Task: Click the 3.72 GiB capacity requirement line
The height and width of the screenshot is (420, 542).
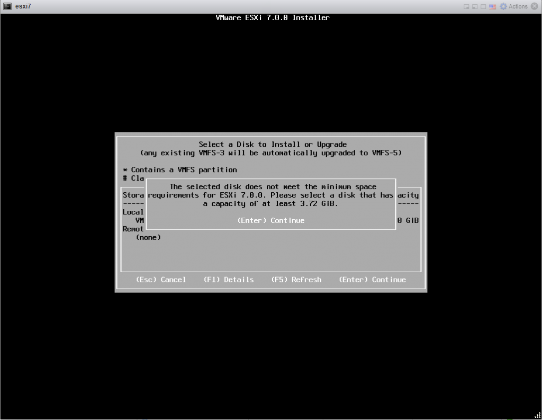Action: click(270, 204)
